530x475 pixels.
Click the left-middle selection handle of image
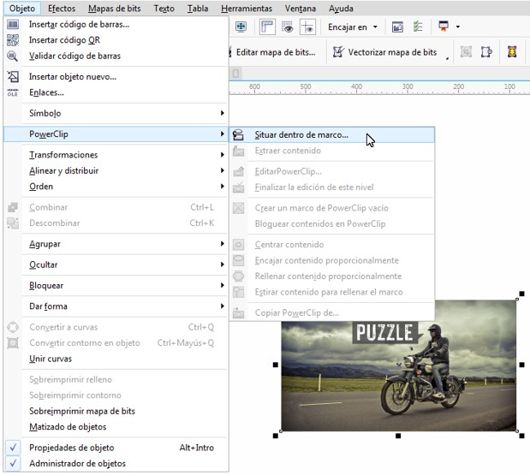pos(276,365)
